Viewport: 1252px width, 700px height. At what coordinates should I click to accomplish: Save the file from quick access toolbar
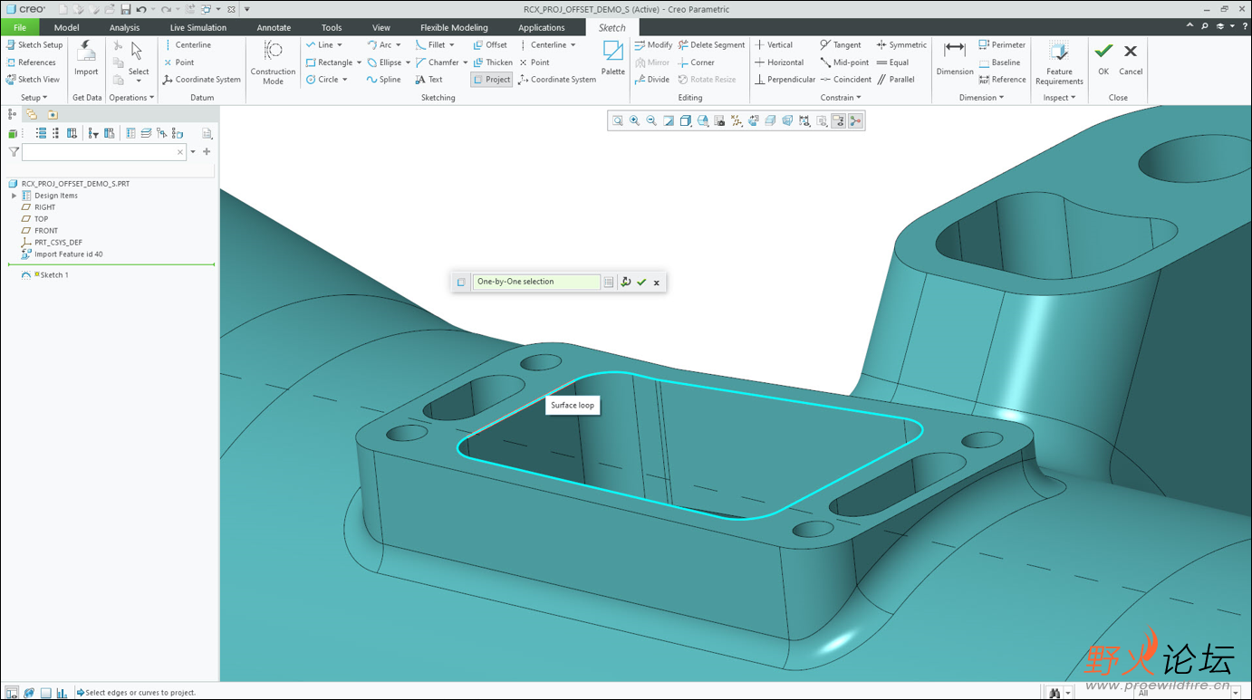coord(126,9)
